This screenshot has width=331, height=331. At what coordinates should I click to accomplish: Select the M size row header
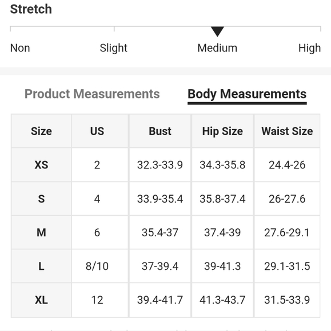(42, 232)
